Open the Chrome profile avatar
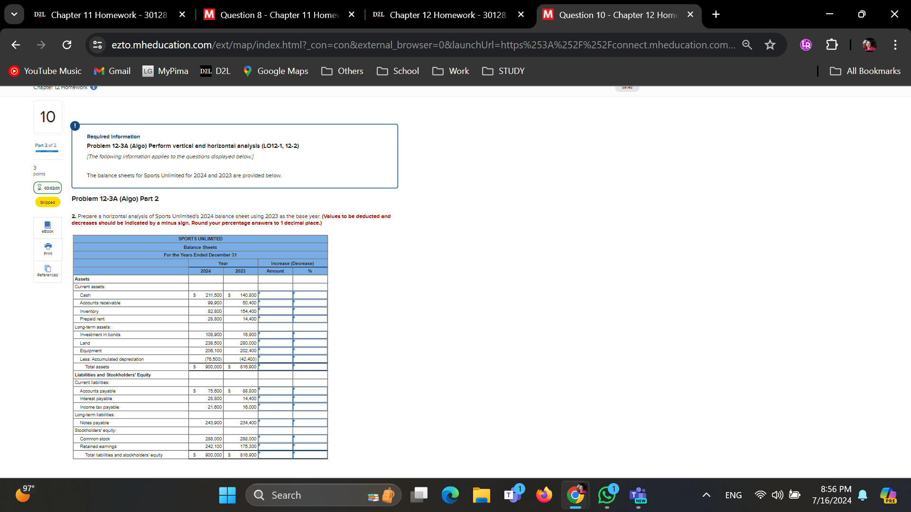The image size is (911, 512). (x=869, y=45)
